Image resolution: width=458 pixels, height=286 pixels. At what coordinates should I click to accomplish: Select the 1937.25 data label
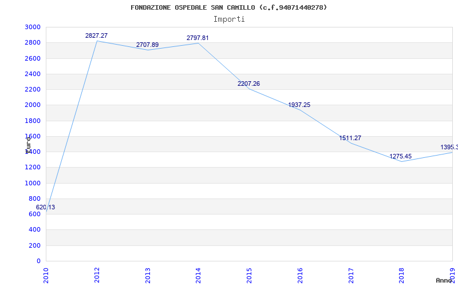[299, 105]
